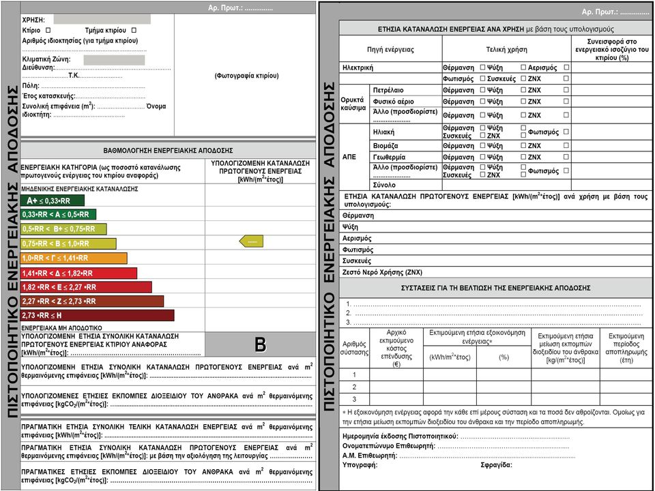Viewport: 655px width, 491px height.
Task: Check ΖΝΧ box in Βιομάζα row
Action: coord(566,146)
